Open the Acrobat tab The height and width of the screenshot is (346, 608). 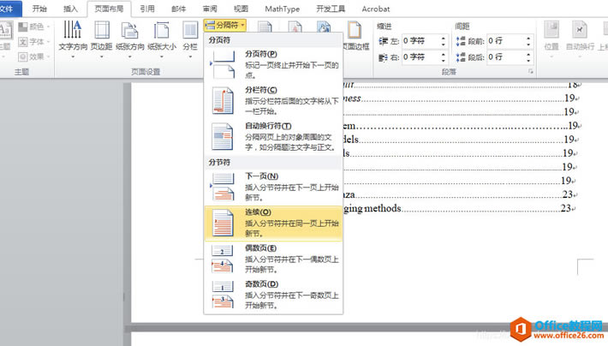376,9
